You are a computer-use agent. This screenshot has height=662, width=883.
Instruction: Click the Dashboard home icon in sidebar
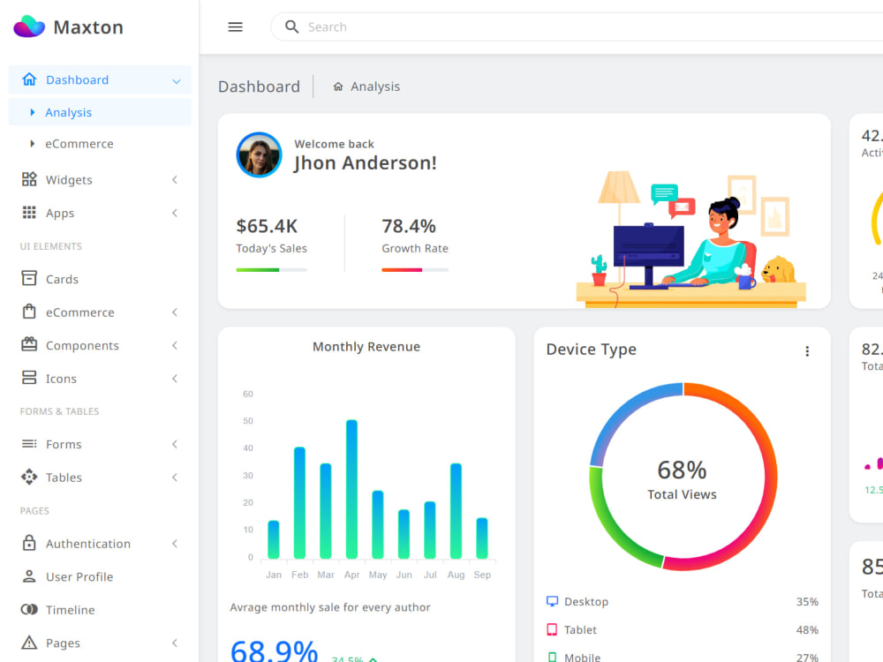pos(29,79)
